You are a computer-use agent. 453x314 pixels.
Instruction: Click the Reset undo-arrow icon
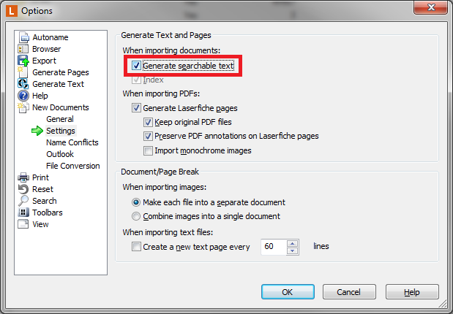23,189
